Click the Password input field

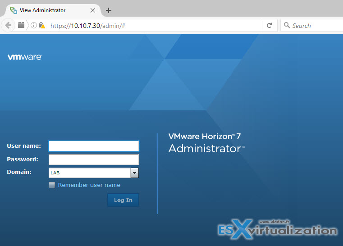pos(94,159)
